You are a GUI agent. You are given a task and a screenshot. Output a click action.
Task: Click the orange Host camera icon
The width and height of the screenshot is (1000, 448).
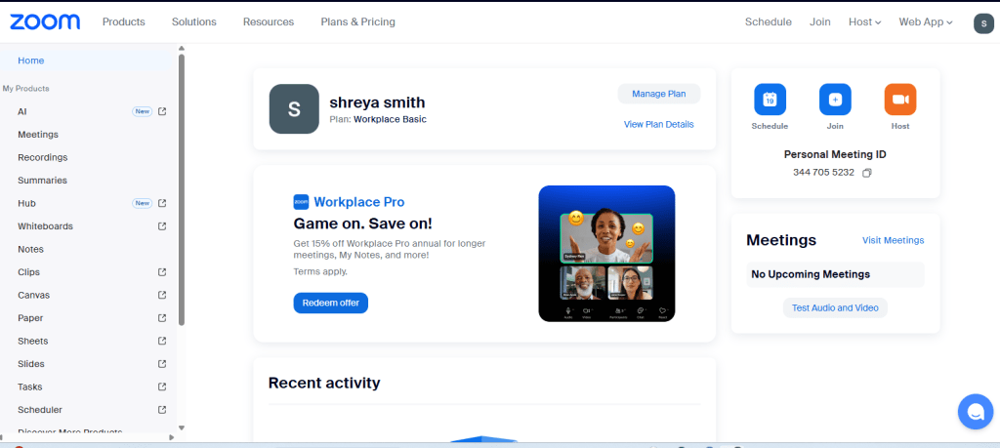[899, 100]
